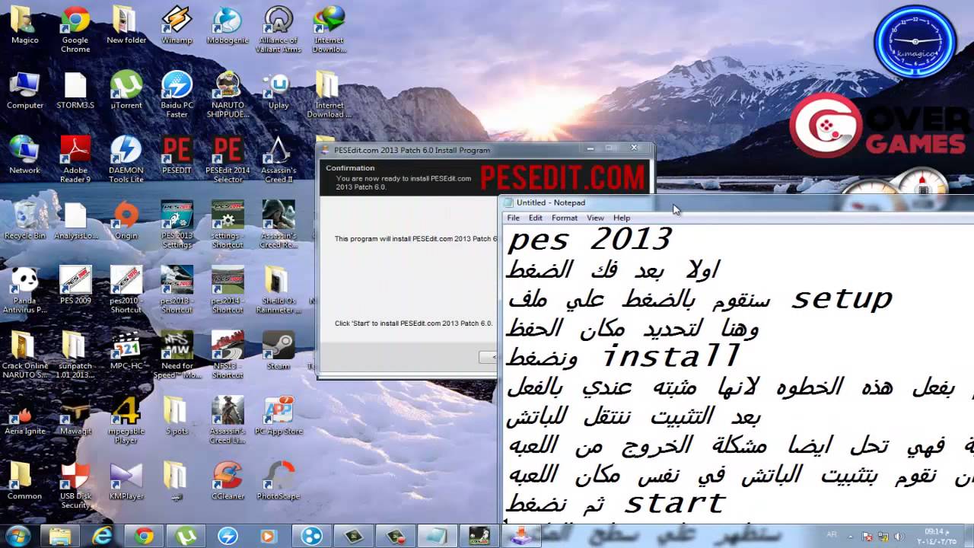The height and width of the screenshot is (548, 974).
Task: Click the analog clock desktop gadget
Action: coord(915,41)
